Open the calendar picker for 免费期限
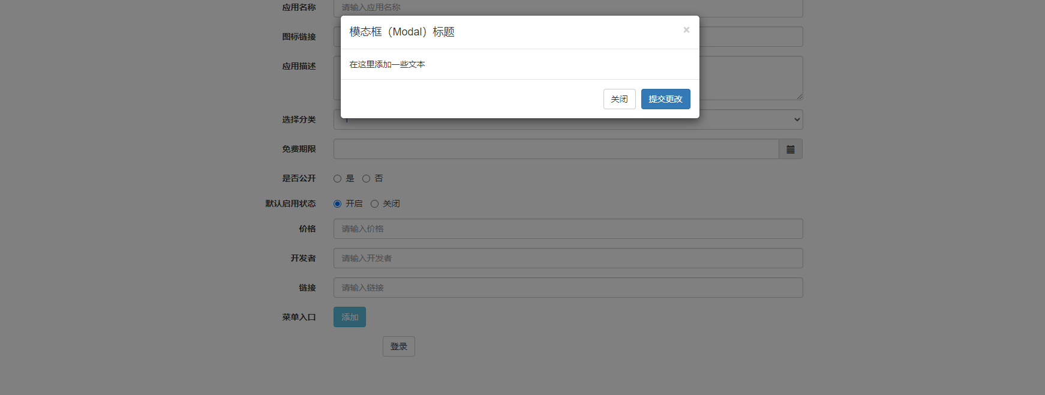 (x=790, y=149)
